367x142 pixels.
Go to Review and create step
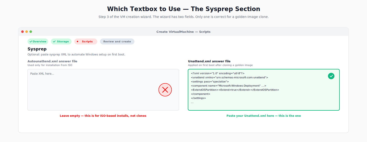click(x=117, y=41)
